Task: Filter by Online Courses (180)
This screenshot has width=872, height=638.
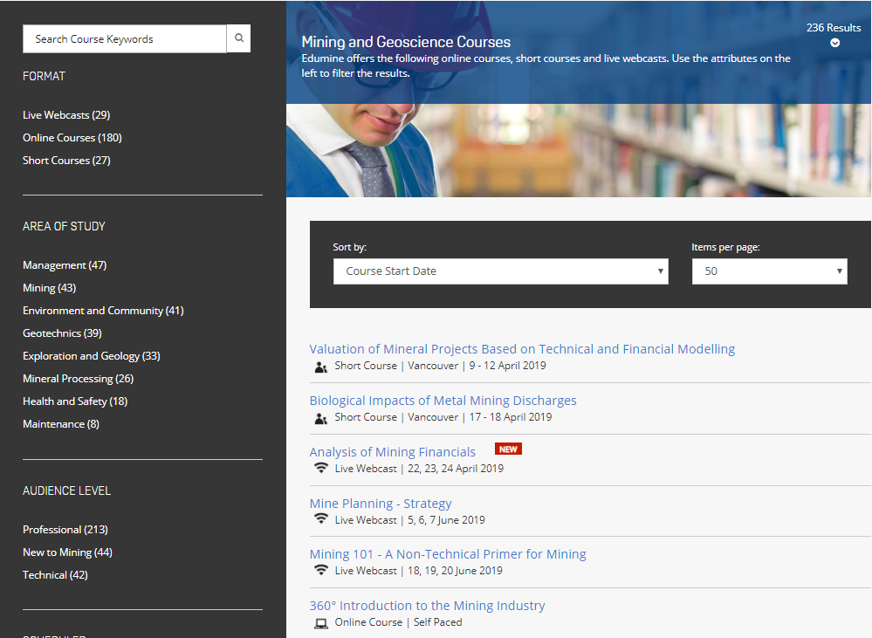Action: 72,138
